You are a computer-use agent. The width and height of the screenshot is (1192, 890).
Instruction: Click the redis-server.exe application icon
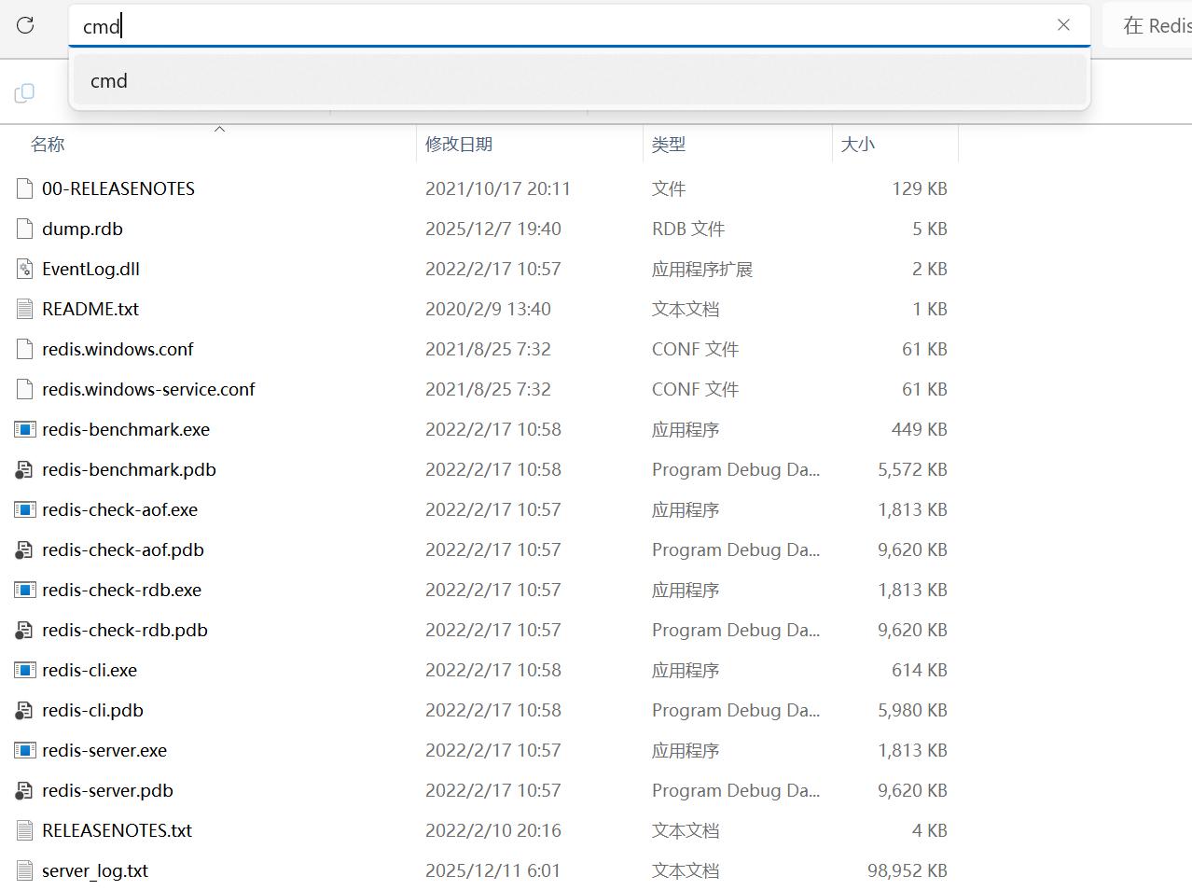tap(25, 750)
